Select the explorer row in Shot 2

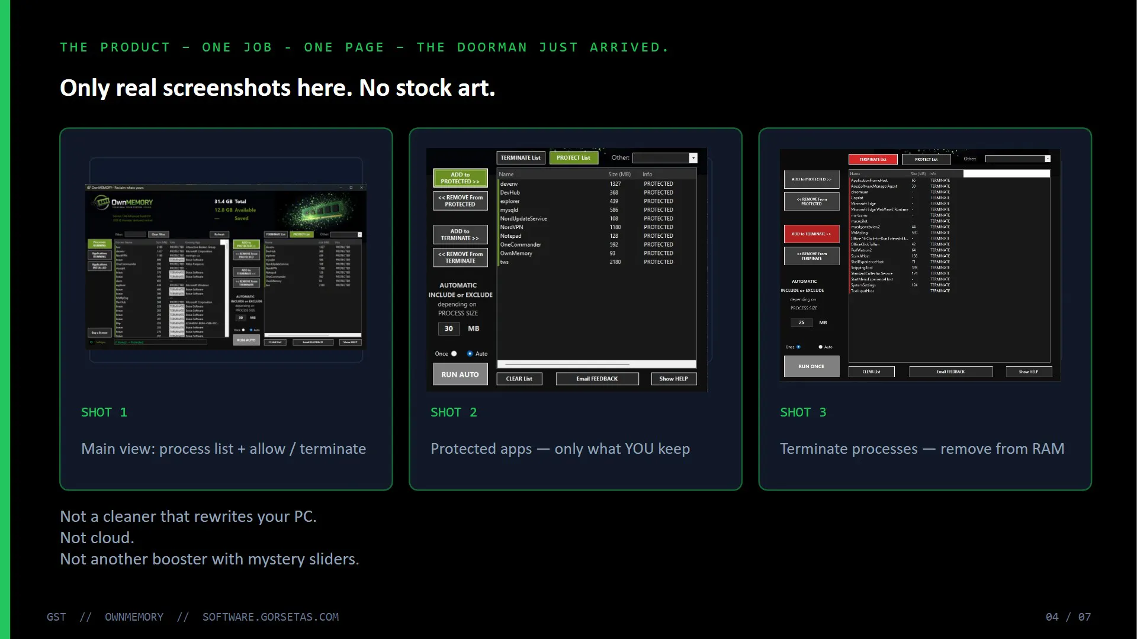[x=597, y=201]
